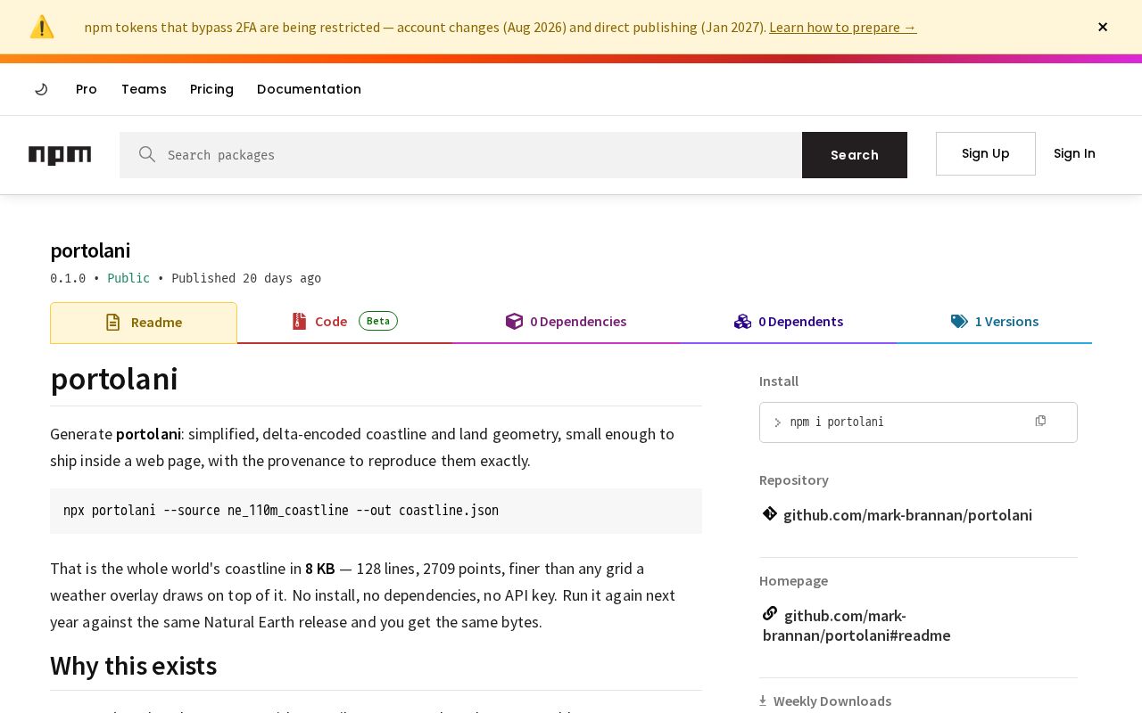1142x713 pixels.
Task: Switch to the Code tab
Action: tap(344, 321)
